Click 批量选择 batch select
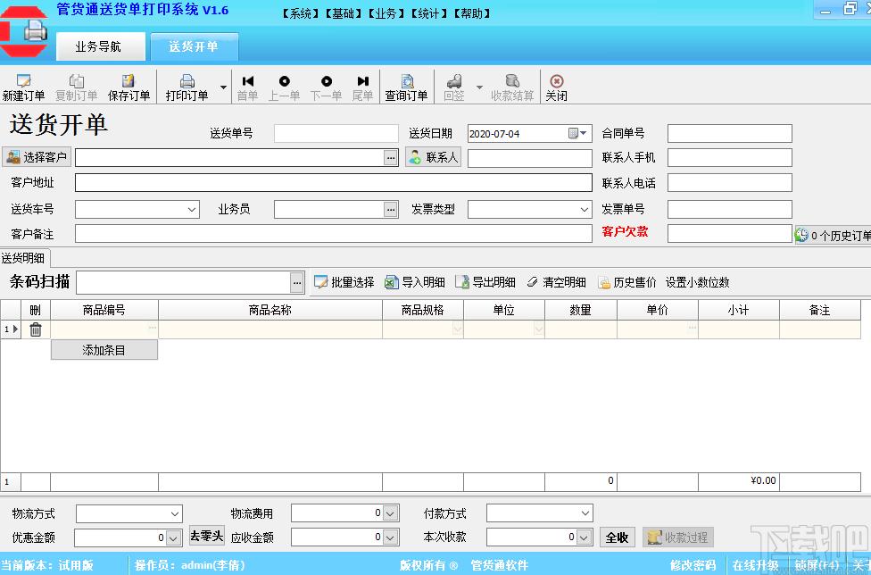The image size is (871, 575). pos(344,282)
